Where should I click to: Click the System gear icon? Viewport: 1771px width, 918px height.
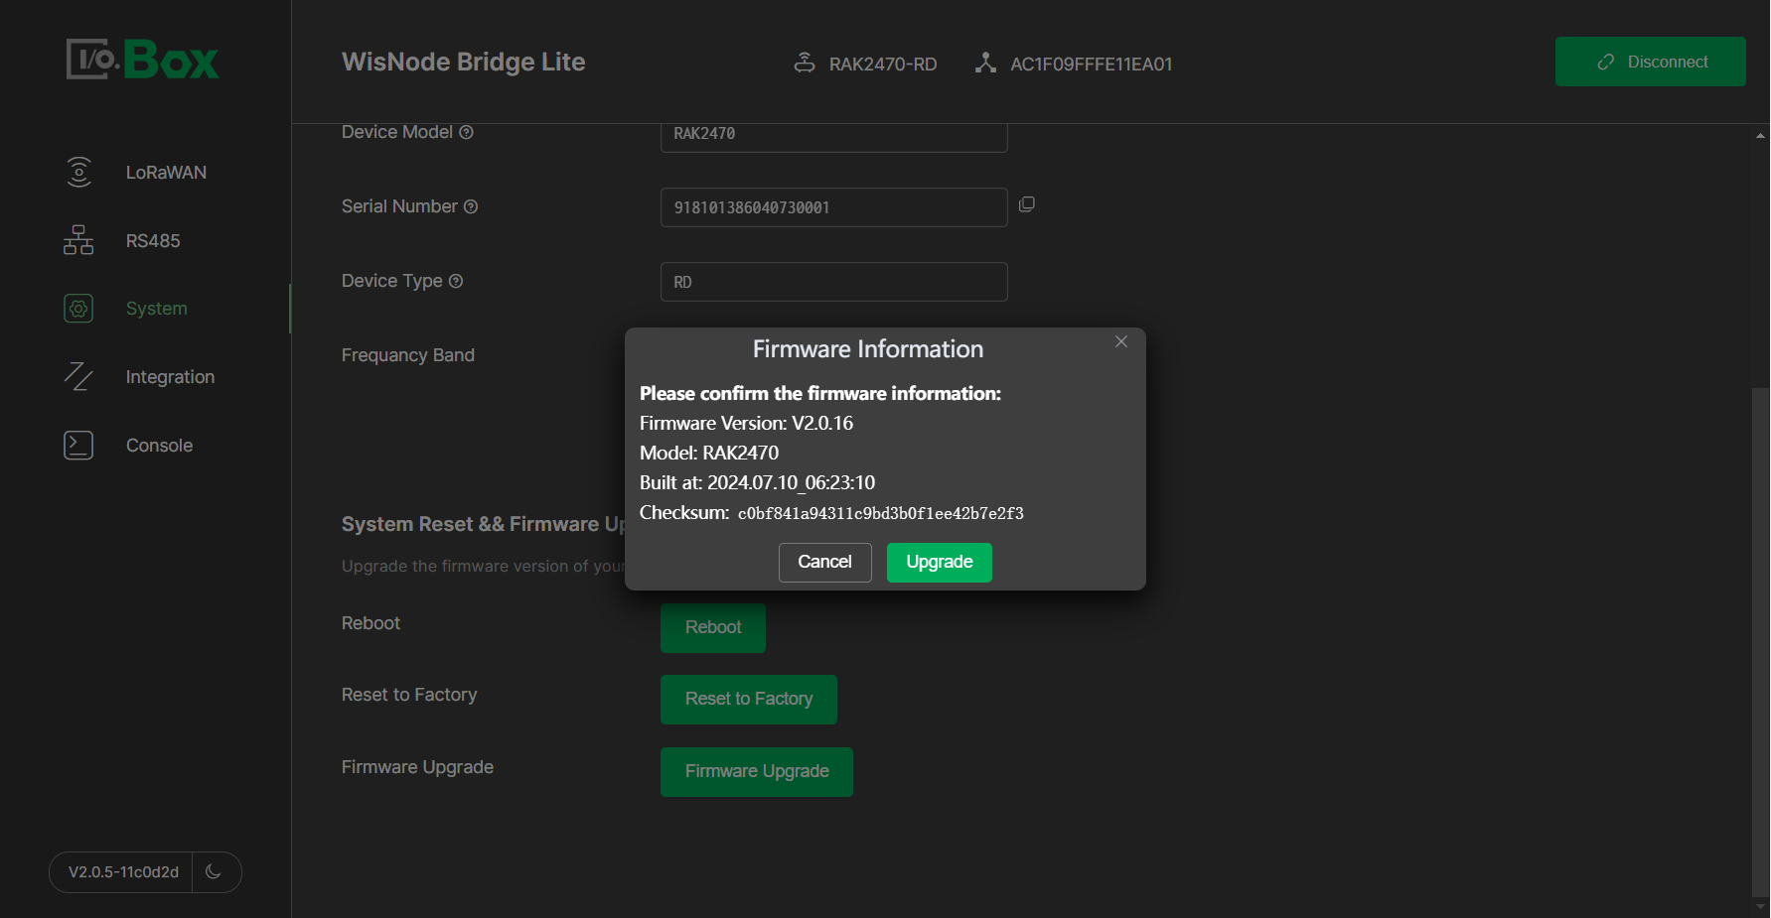click(x=78, y=309)
